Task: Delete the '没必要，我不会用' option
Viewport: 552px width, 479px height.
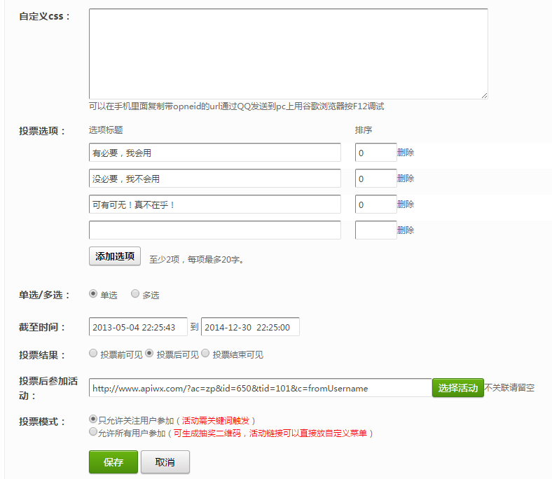Action: point(406,179)
